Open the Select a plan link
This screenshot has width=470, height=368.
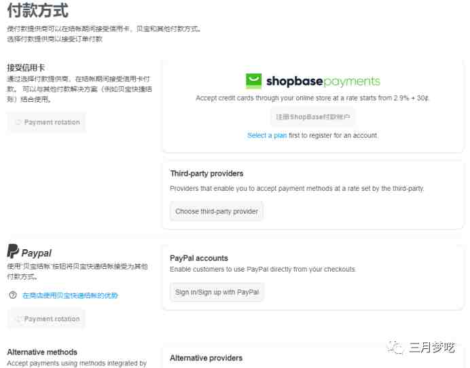267,135
